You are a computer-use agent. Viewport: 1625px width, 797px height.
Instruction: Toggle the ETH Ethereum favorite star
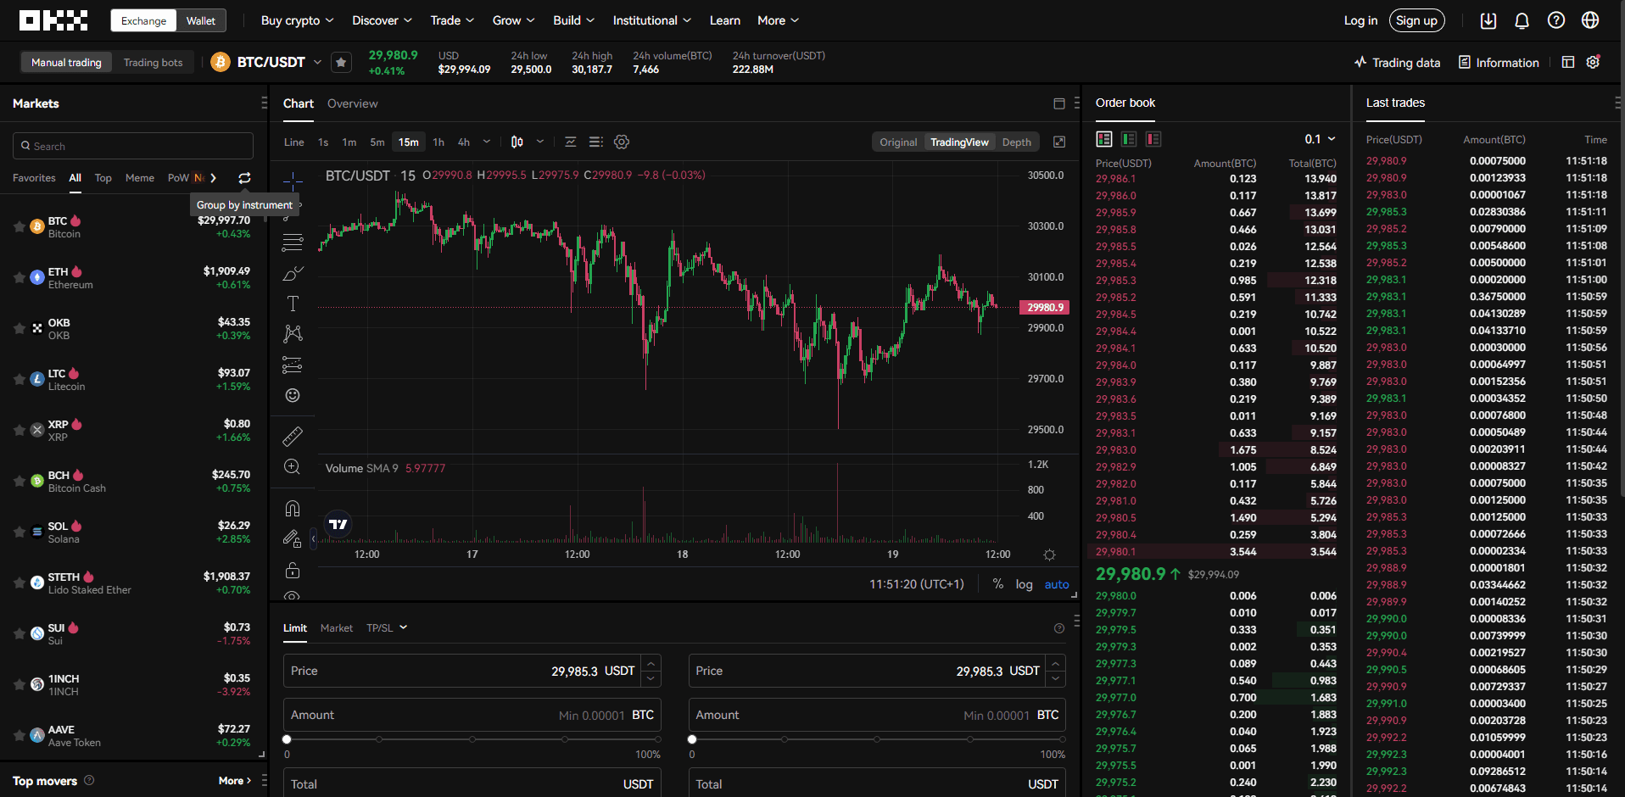[19, 277]
